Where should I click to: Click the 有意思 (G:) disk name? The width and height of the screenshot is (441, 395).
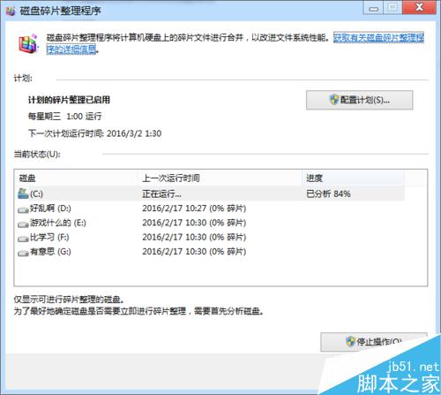click(50, 252)
